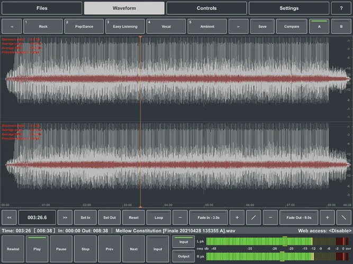The image size is (353, 264).
Task: Increase Fade Out duration with plus
Action: 327,217
